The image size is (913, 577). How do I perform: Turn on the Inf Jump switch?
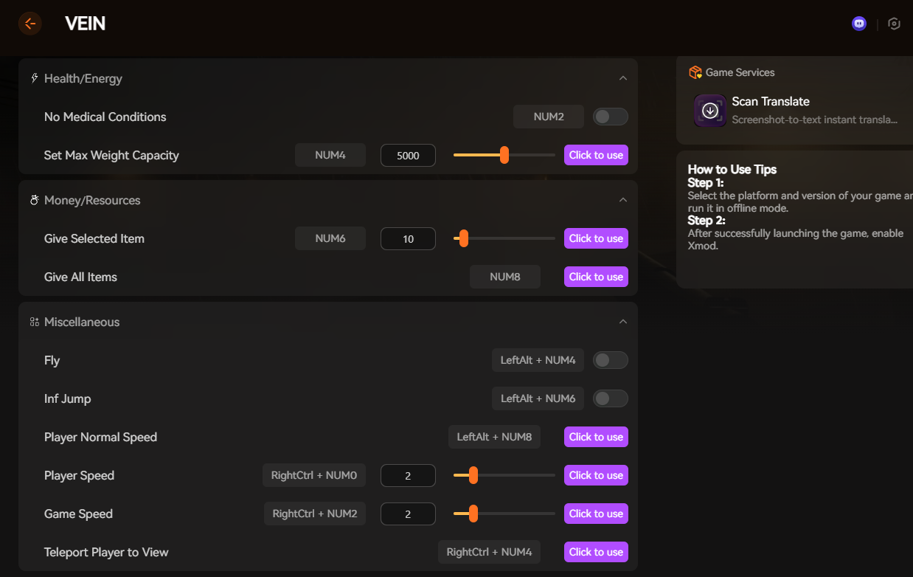coord(610,398)
